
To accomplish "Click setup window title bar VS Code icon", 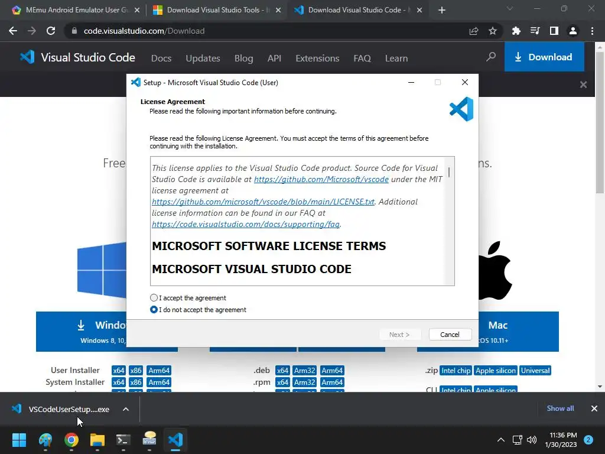I will (136, 82).
